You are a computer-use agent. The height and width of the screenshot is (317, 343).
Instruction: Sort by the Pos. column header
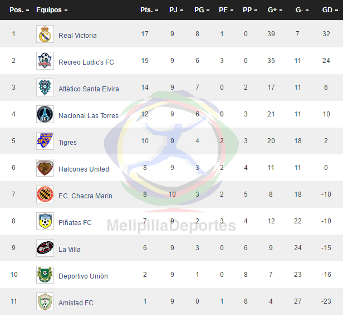tap(19, 10)
